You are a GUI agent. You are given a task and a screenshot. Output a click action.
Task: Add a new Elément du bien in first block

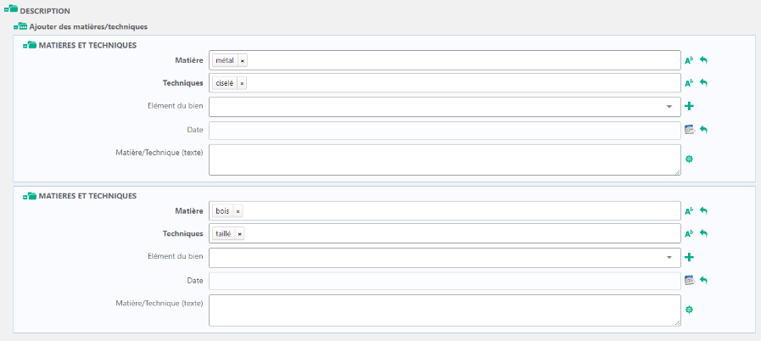(690, 107)
